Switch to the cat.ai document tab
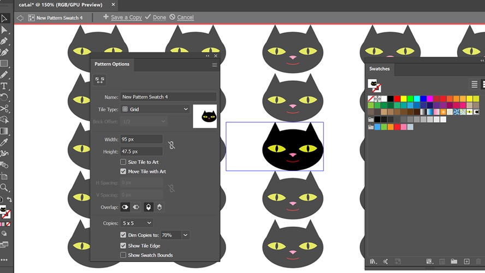The image size is (485, 273). pyautogui.click(x=60, y=4)
